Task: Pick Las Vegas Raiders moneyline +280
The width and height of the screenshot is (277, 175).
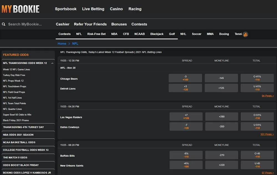Action: click(x=222, y=117)
